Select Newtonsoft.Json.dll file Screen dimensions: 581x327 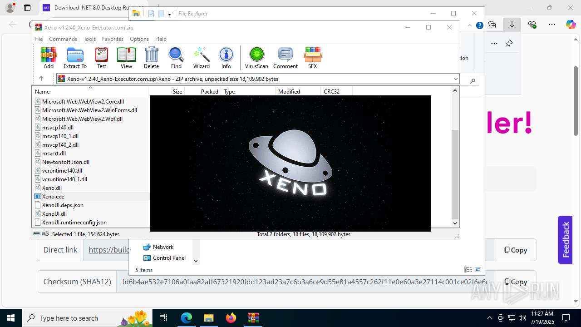[65, 162]
